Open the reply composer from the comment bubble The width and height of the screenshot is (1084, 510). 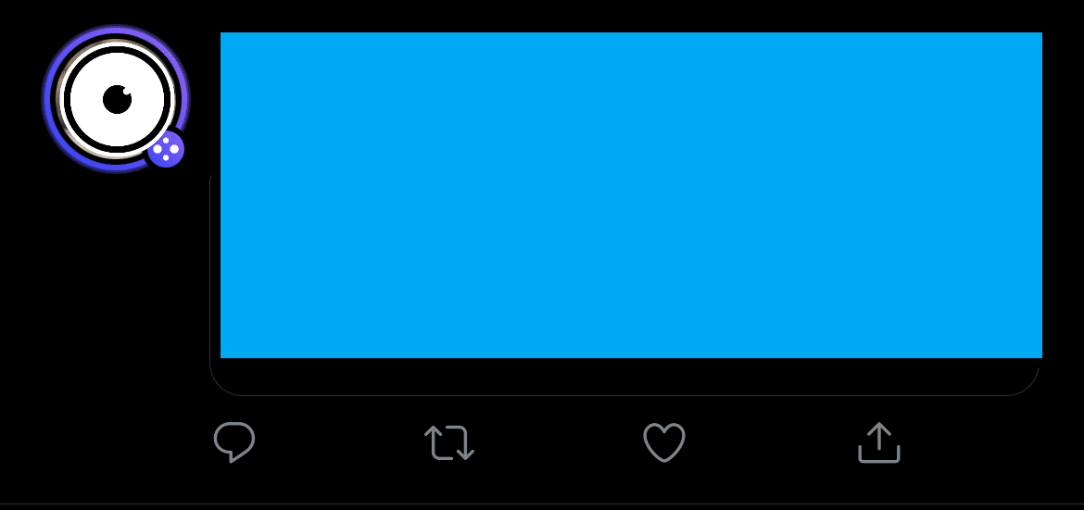(x=234, y=442)
